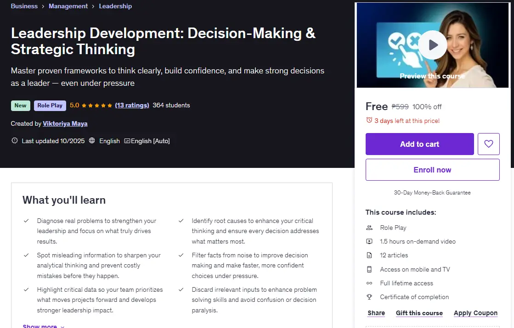Share this course

pos(376,312)
